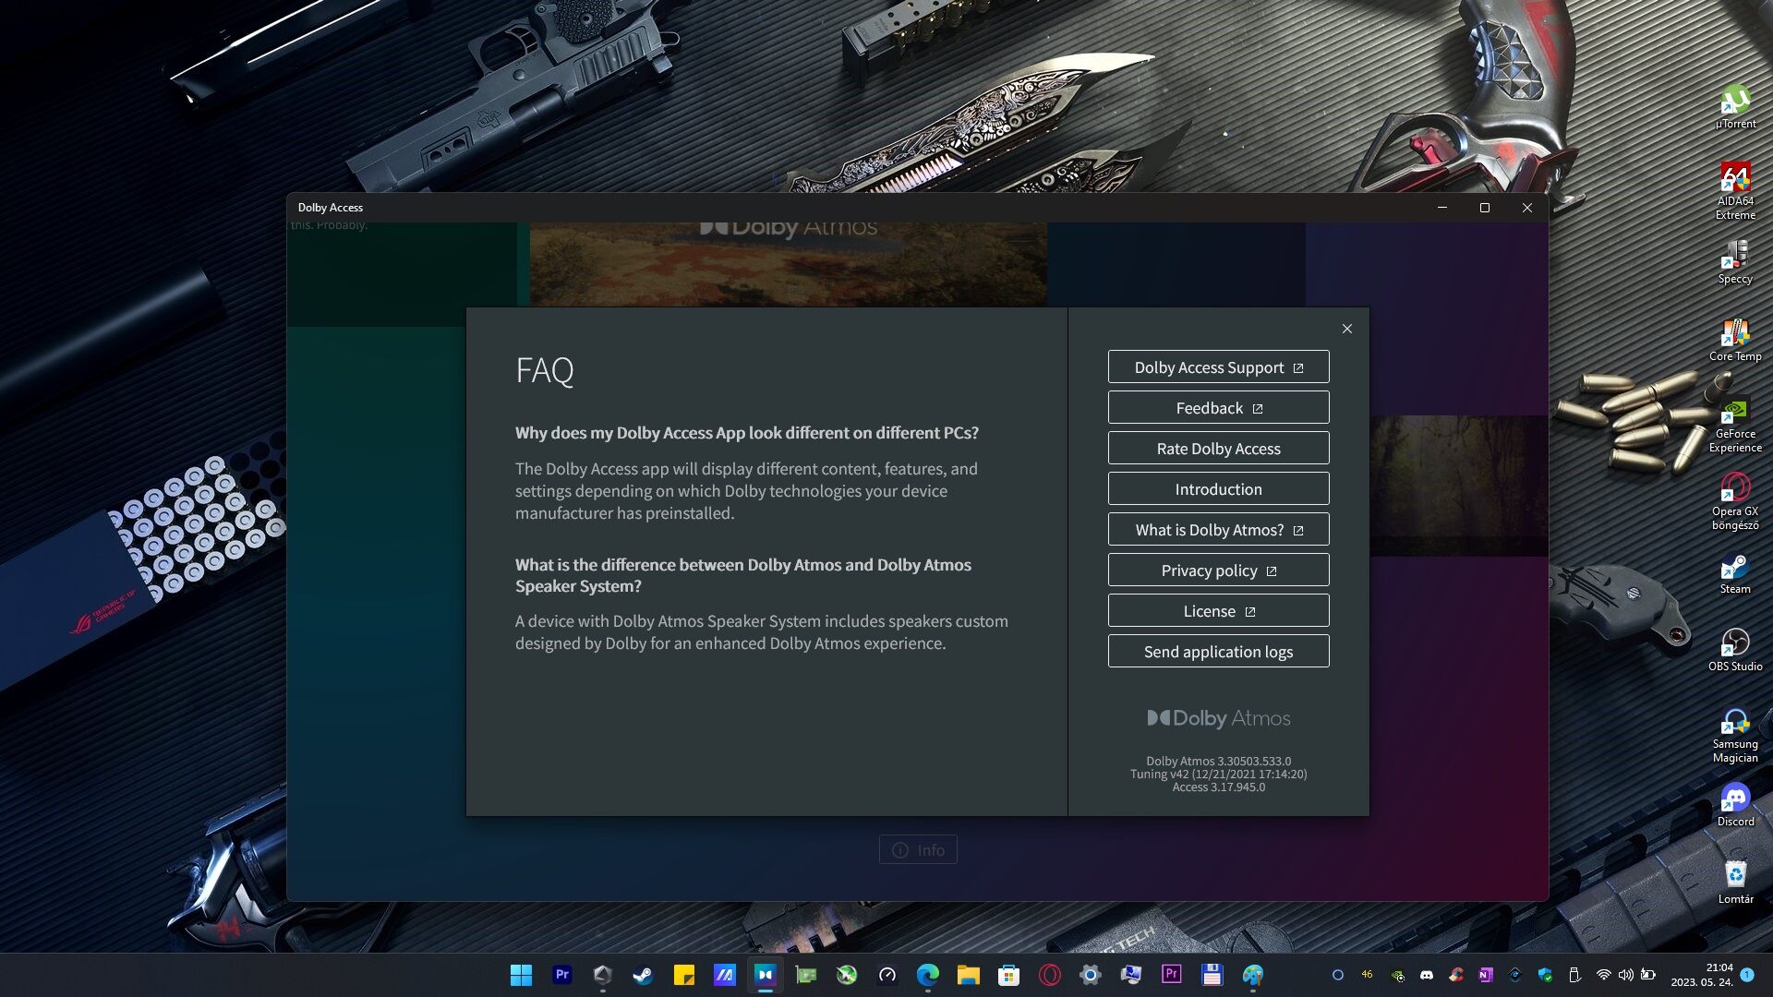Open GeForce Experience desktop shortcut
Image resolution: width=1773 pixels, height=997 pixels.
[1735, 424]
